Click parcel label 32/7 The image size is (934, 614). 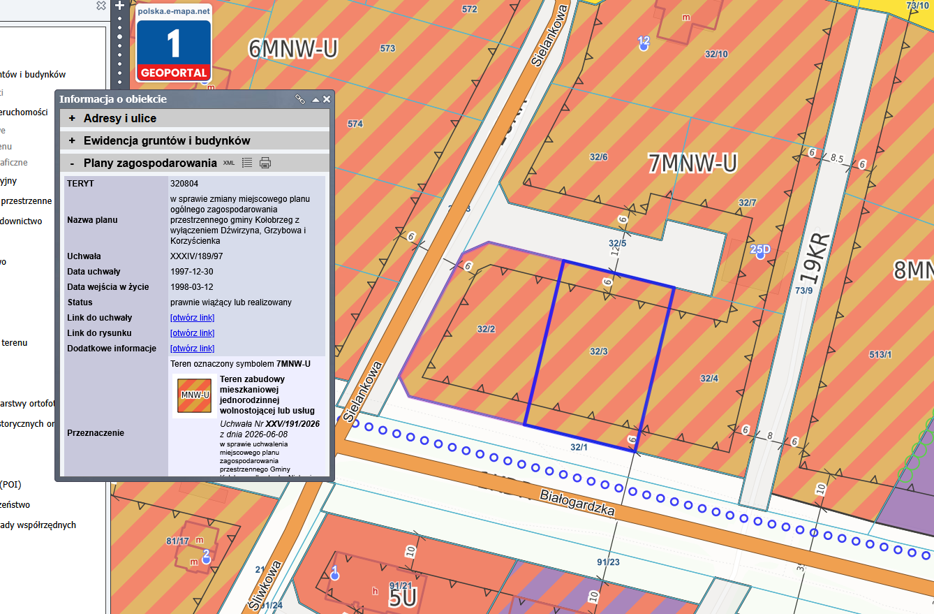747,203
